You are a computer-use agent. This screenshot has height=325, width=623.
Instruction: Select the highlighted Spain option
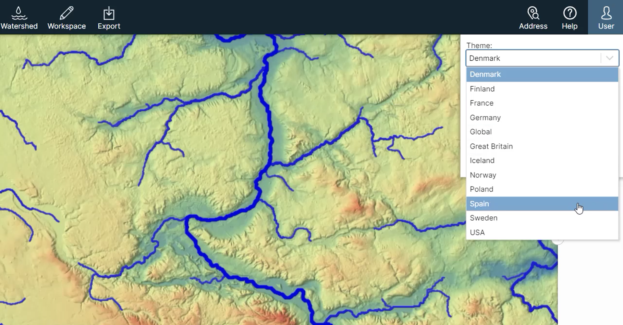pyautogui.click(x=542, y=204)
